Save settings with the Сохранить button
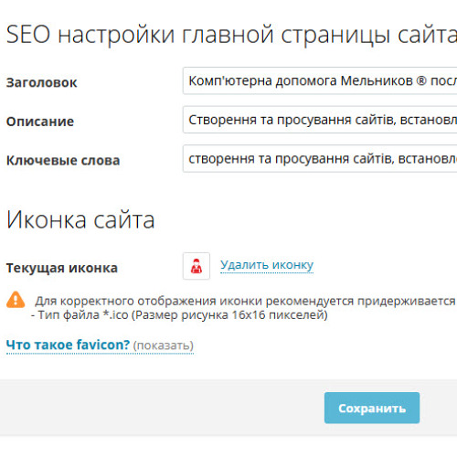Image resolution: width=457 pixels, height=457 pixels. click(372, 408)
